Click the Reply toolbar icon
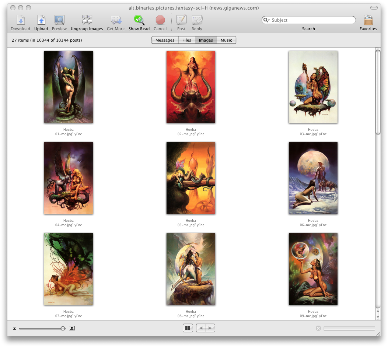The width and height of the screenshot is (388, 347). coord(197,20)
